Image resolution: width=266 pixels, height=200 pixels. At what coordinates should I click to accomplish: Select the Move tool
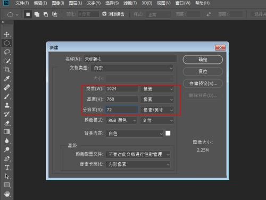7,34
